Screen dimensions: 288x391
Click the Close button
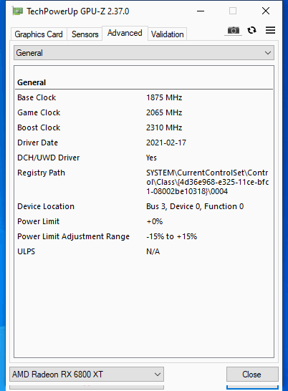click(x=252, y=374)
